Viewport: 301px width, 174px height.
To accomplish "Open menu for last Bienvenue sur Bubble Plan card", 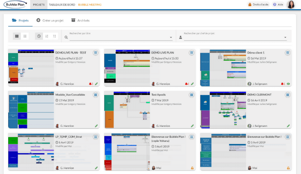I will tap(287, 137).
